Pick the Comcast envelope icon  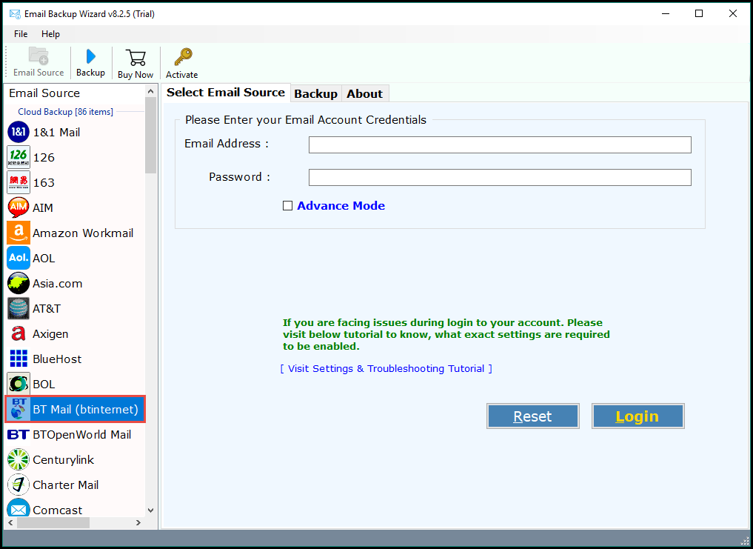(19, 508)
